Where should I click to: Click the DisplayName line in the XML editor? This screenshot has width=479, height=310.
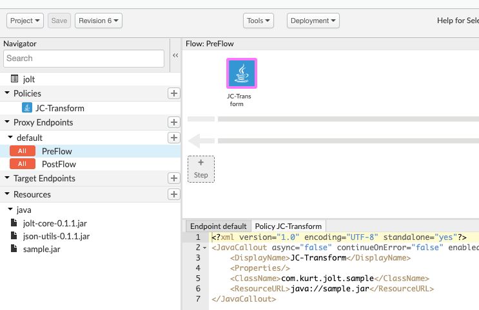[320, 258]
